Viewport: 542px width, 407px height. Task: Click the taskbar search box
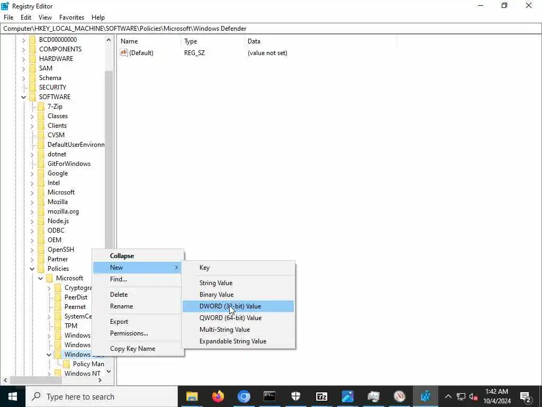(x=101, y=396)
